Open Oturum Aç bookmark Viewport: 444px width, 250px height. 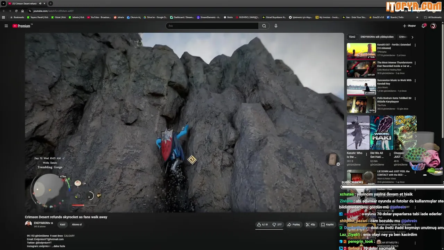click(x=134, y=17)
